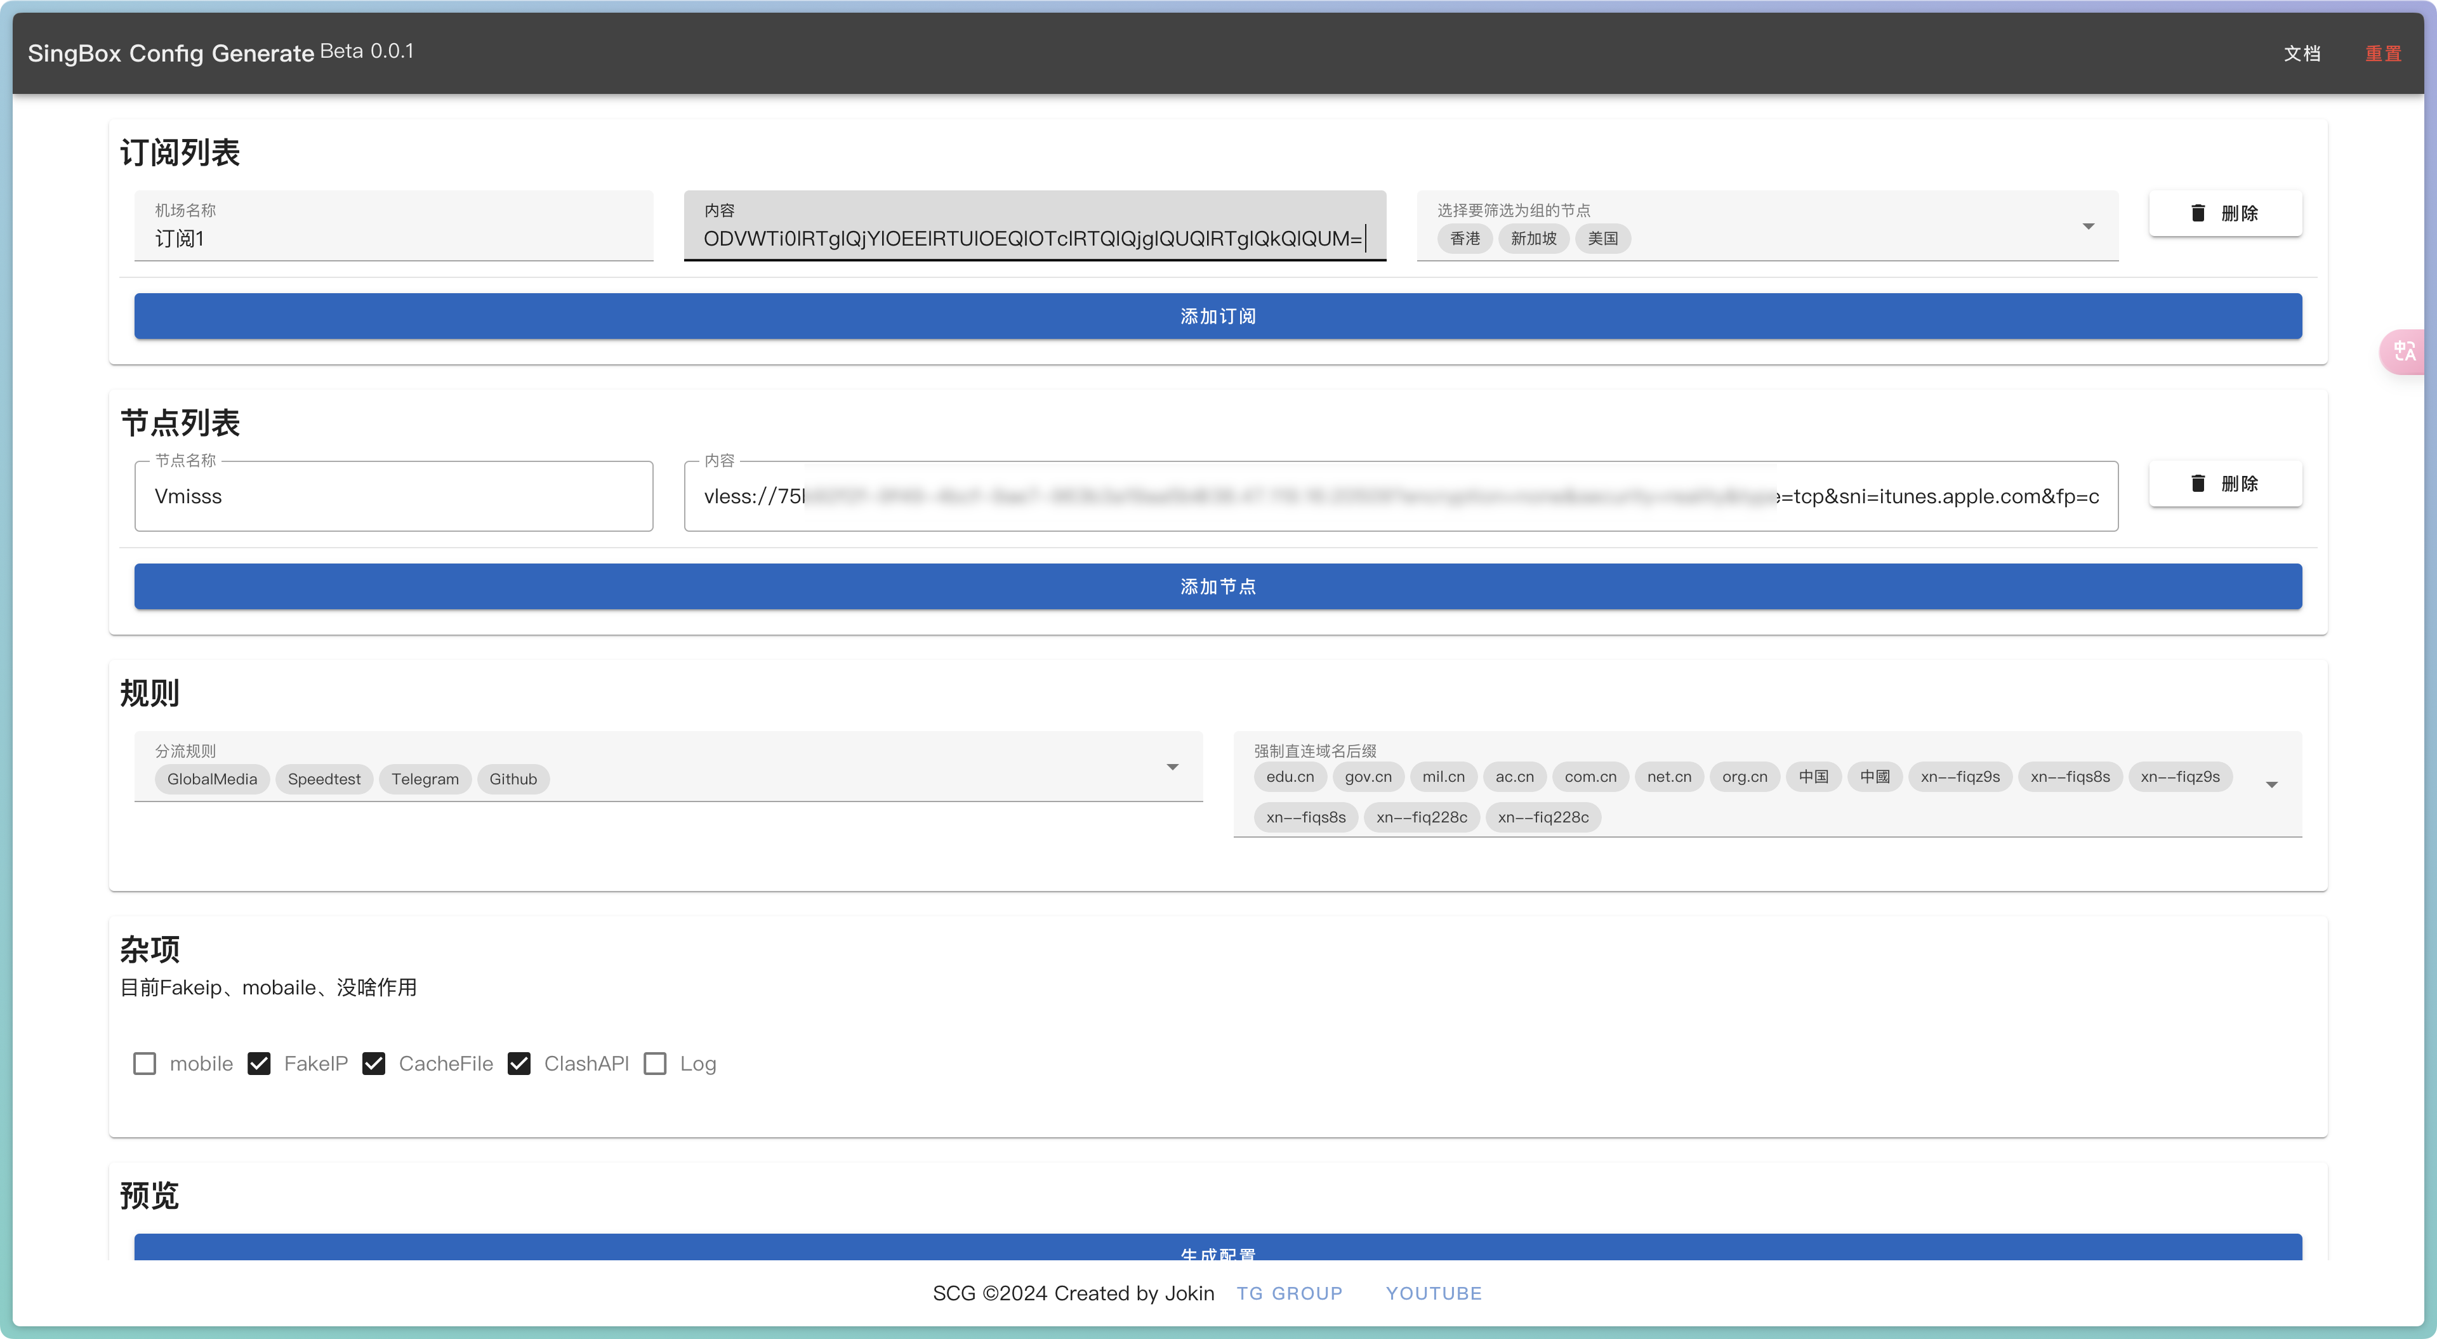
Task: Click the trash icon in node row
Action: point(2198,484)
